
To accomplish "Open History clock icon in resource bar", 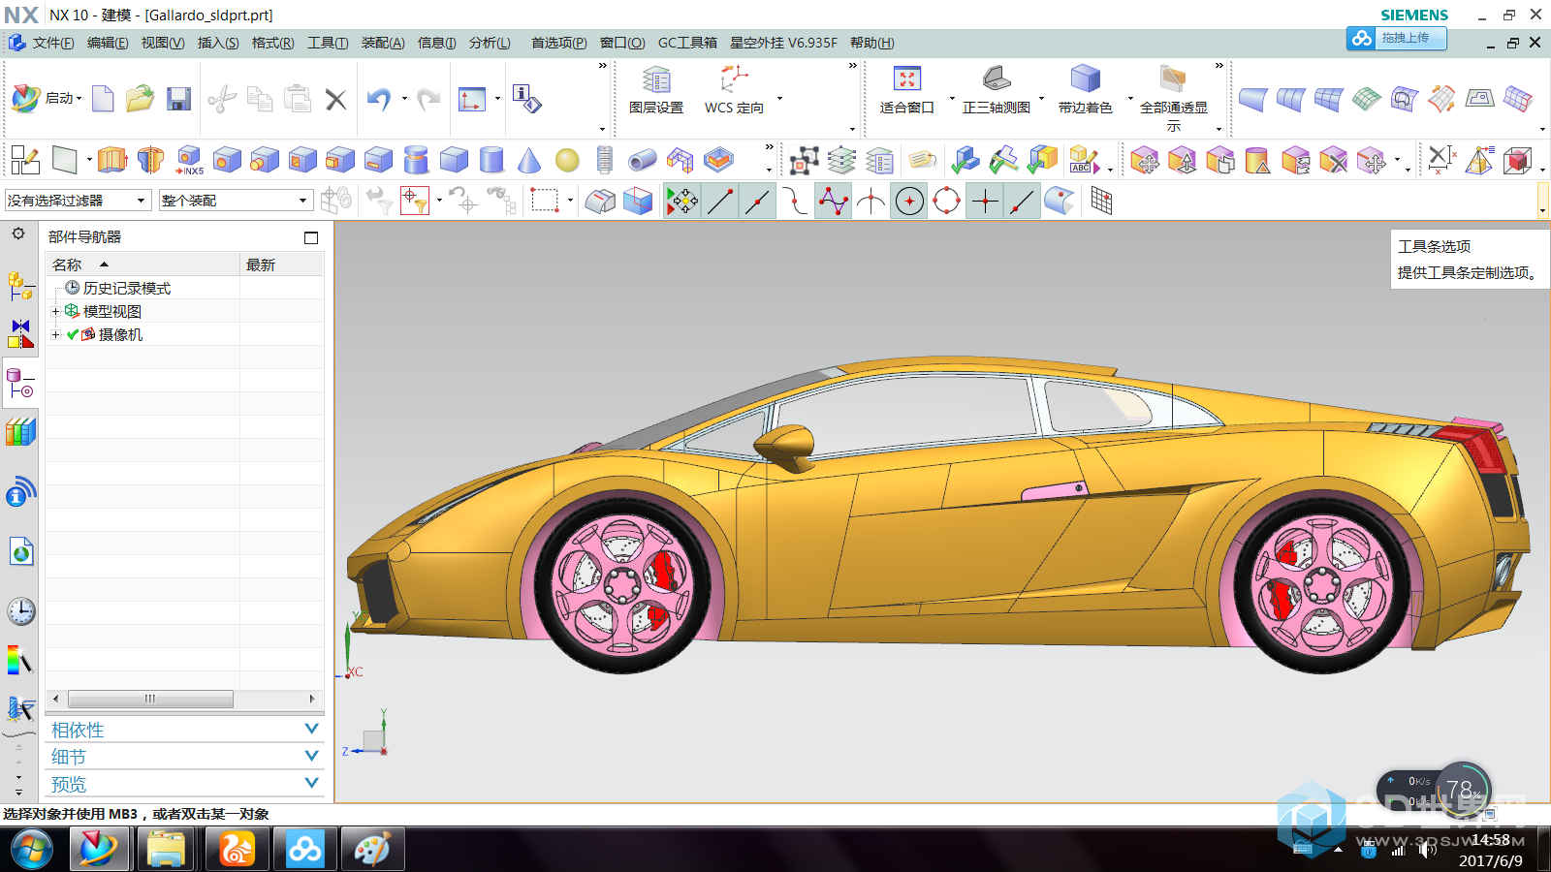I will click(21, 611).
